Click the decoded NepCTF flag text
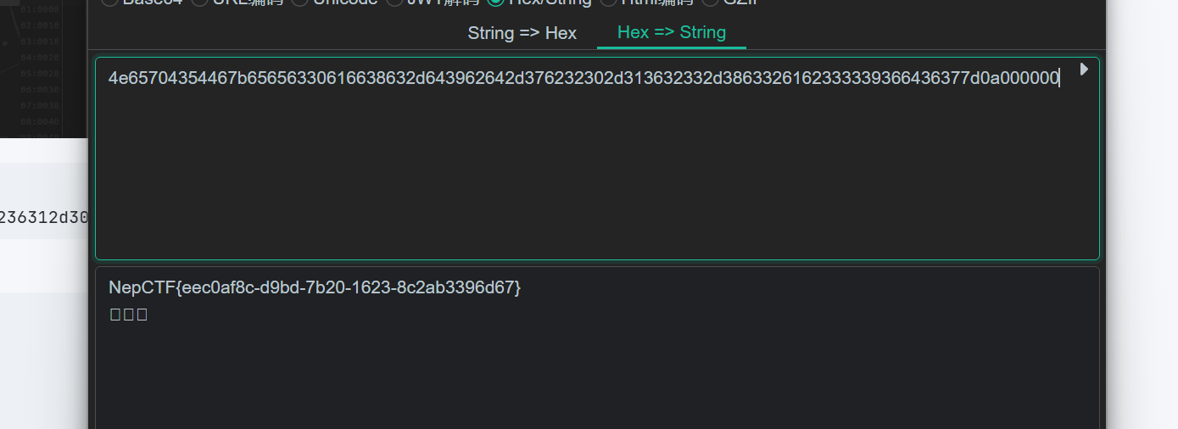 coord(315,287)
